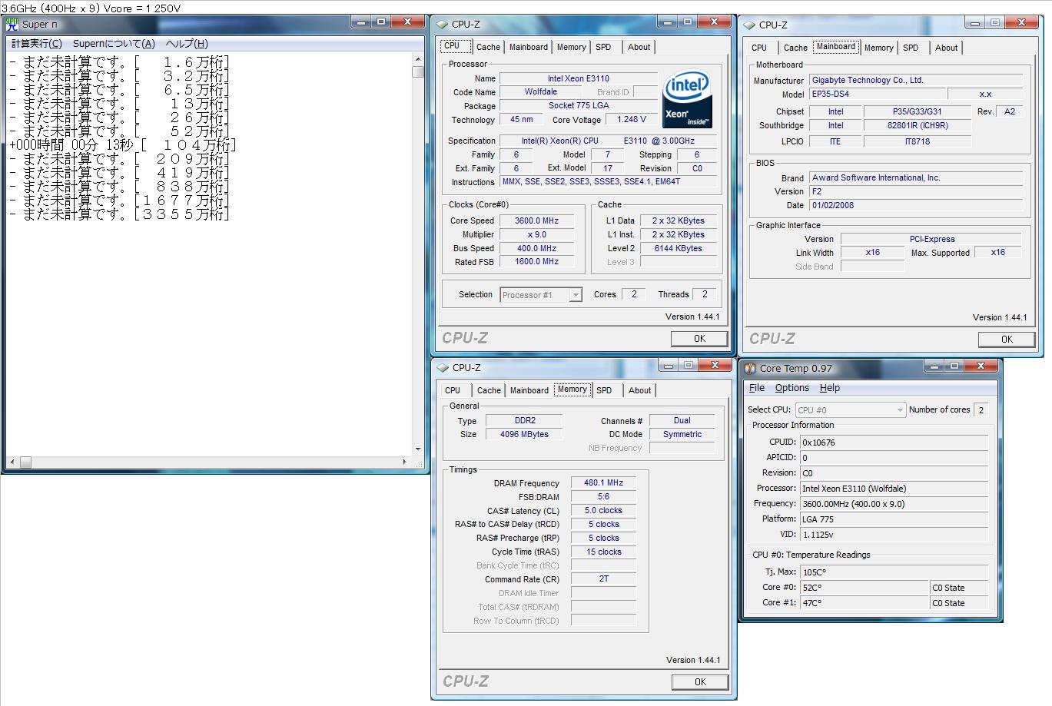Click the motherboard Model value 'EP35-DS4'
This screenshot has width=1052, height=706.
click(x=878, y=94)
